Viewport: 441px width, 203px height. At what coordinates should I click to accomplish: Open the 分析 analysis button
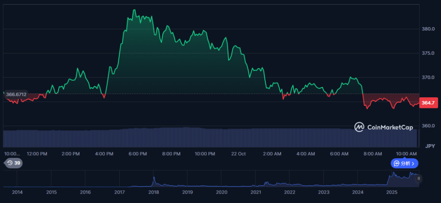(x=404, y=163)
